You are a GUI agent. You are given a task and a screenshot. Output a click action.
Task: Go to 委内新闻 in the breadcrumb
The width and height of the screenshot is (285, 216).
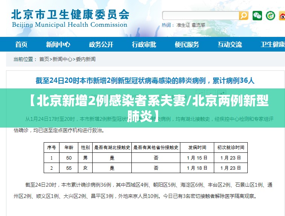coord(85,59)
